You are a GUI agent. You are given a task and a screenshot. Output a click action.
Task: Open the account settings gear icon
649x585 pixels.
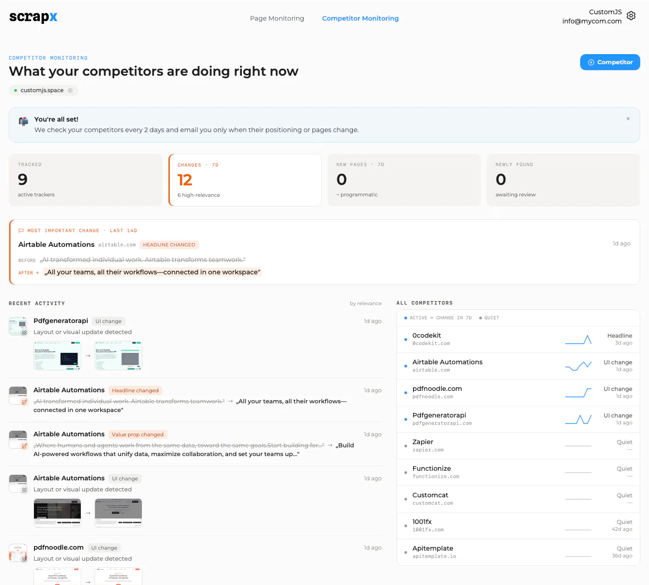coord(631,16)
